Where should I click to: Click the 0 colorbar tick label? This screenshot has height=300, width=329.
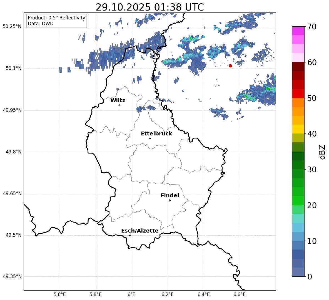click(310, 277)
